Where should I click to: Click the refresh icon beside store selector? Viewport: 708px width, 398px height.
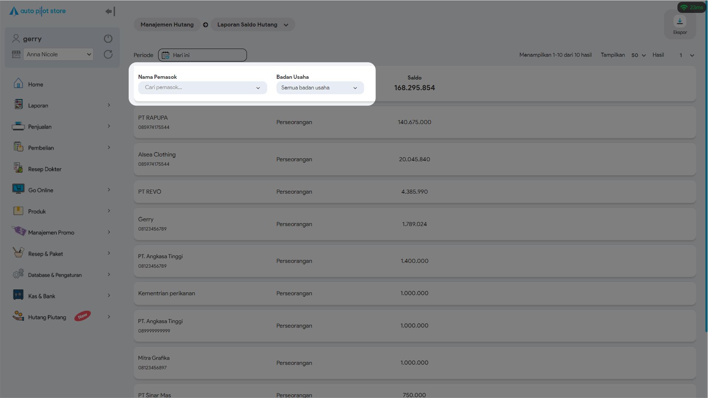pos(108,54)
